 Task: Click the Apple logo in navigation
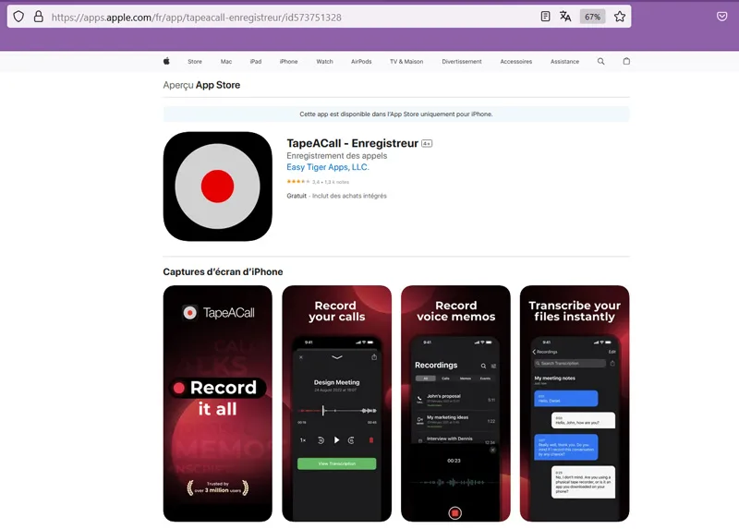click(166, 61)
